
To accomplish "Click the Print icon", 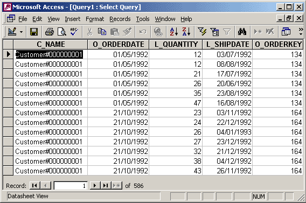I will pyautogui.click(x=50, y=32).
